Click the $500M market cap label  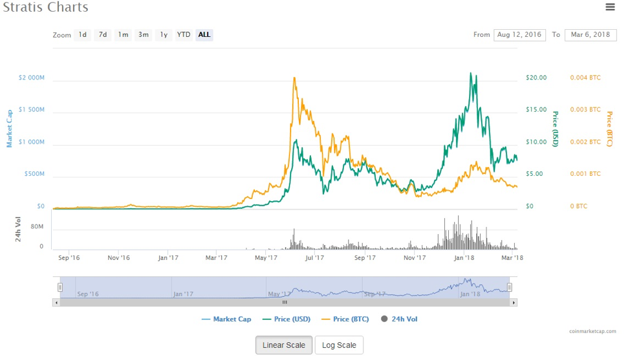point(34,174)
